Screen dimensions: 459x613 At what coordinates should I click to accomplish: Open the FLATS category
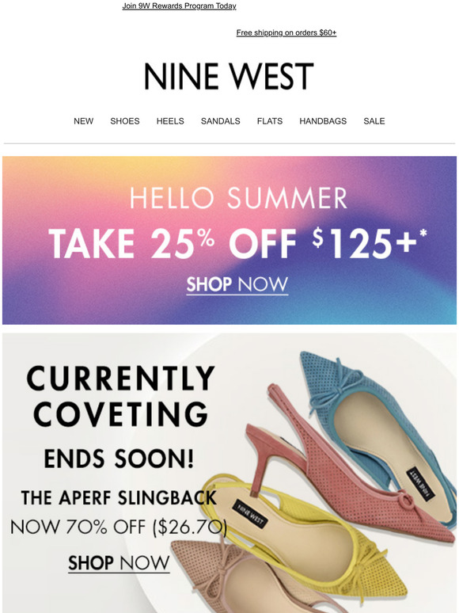click(x=270, y=121)
